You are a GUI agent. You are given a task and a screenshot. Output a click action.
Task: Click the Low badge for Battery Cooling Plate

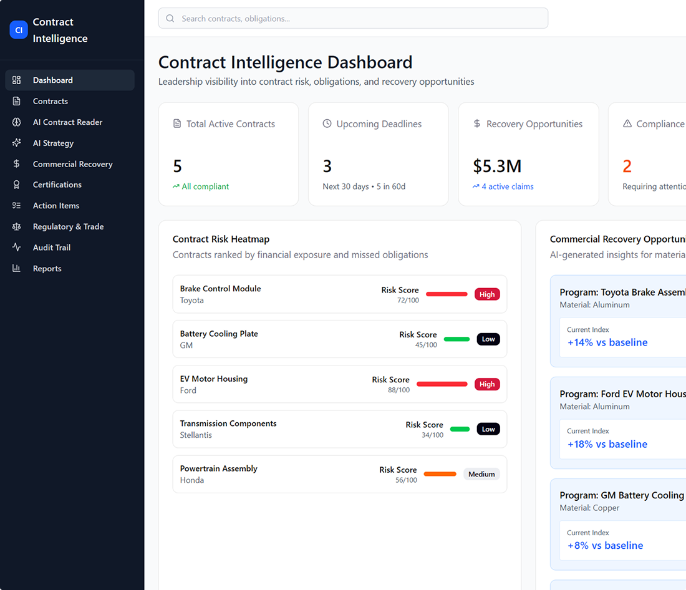coord(488,339)
